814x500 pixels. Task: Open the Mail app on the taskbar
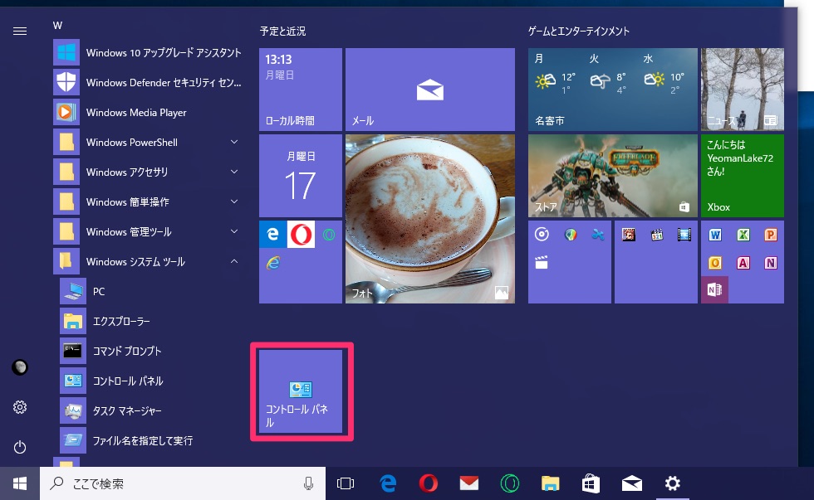pyautogui.click(x=632, y=483)
